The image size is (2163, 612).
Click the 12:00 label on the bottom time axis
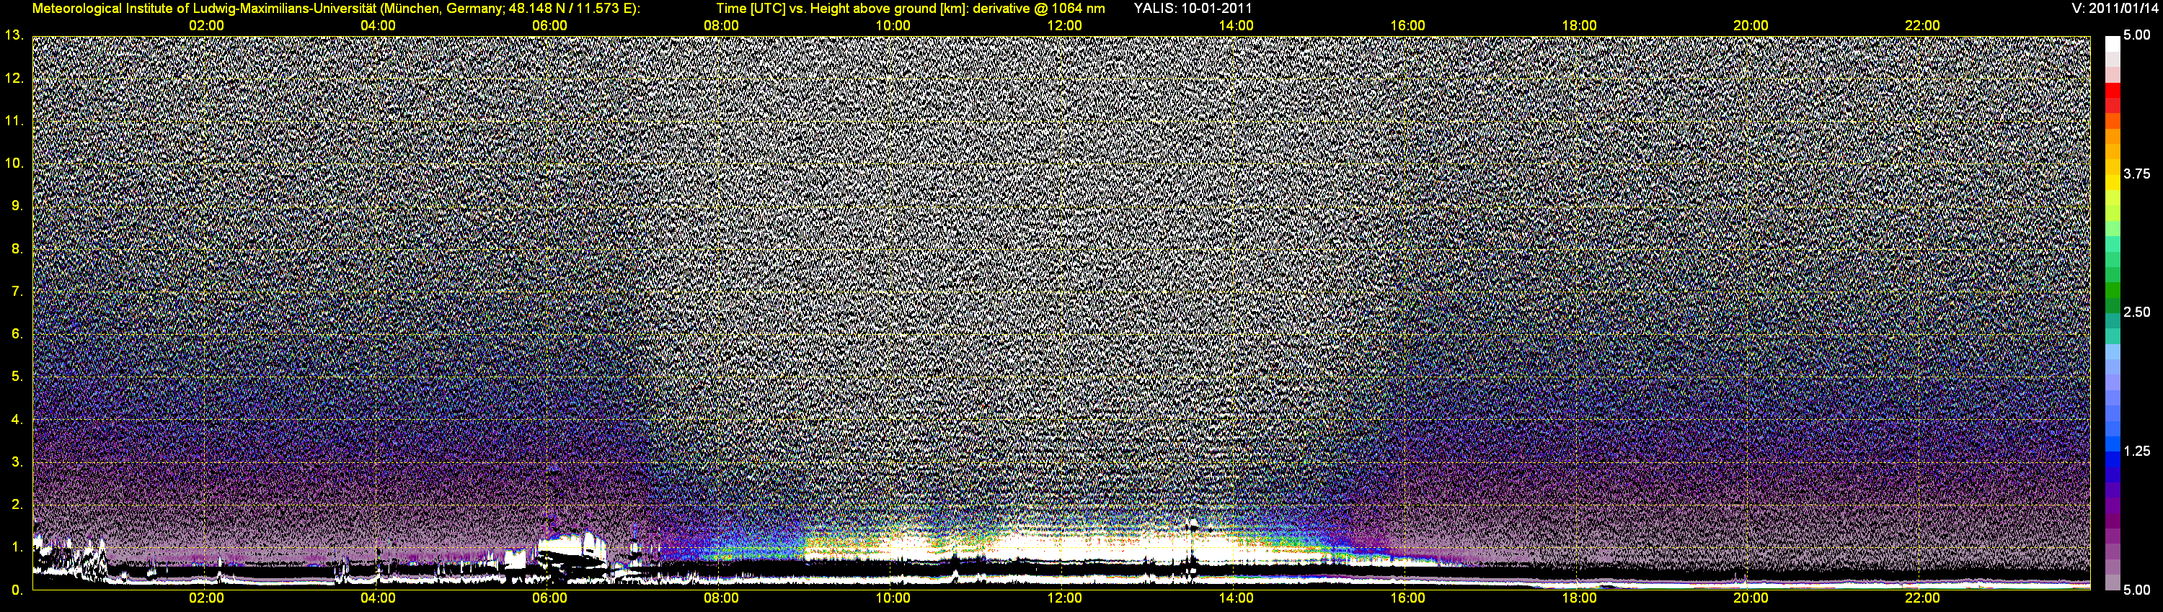(1064, 598)
